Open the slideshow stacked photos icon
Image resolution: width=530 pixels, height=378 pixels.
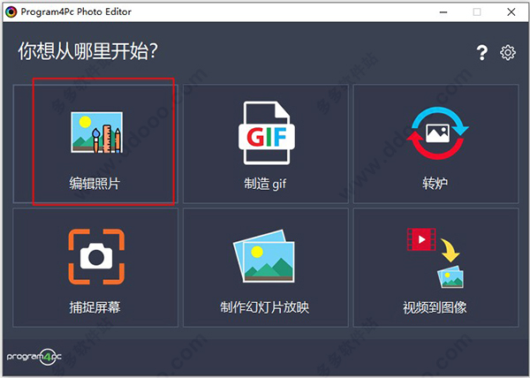pos(264,256)
